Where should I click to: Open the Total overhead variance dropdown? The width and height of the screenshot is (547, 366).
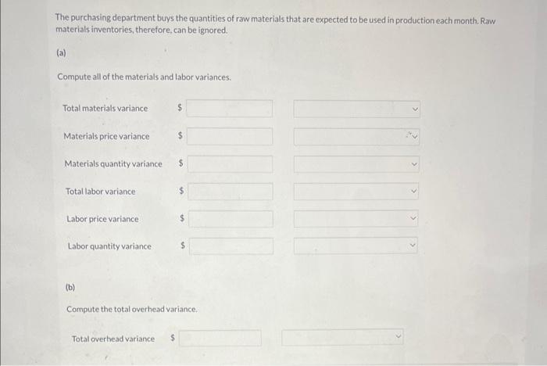click(x=342, y=336)
